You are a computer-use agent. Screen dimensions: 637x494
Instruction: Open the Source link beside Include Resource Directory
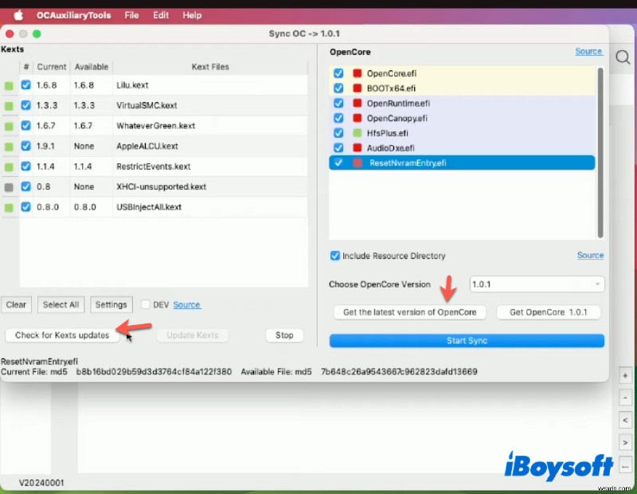pos(590,255)
